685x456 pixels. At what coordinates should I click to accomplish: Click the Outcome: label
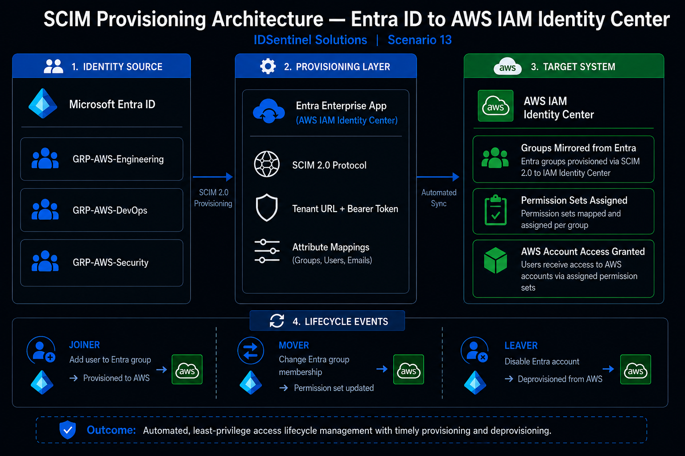click(x=111, y=430)
